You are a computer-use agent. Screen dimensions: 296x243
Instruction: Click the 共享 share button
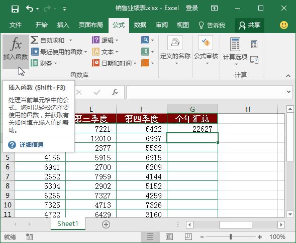point(250,25)
